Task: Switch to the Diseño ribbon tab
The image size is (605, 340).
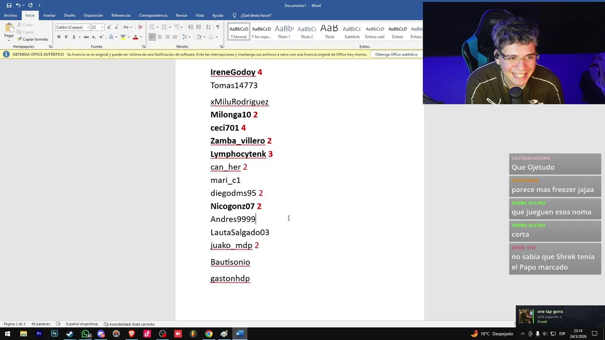Action: click(69, 16)
